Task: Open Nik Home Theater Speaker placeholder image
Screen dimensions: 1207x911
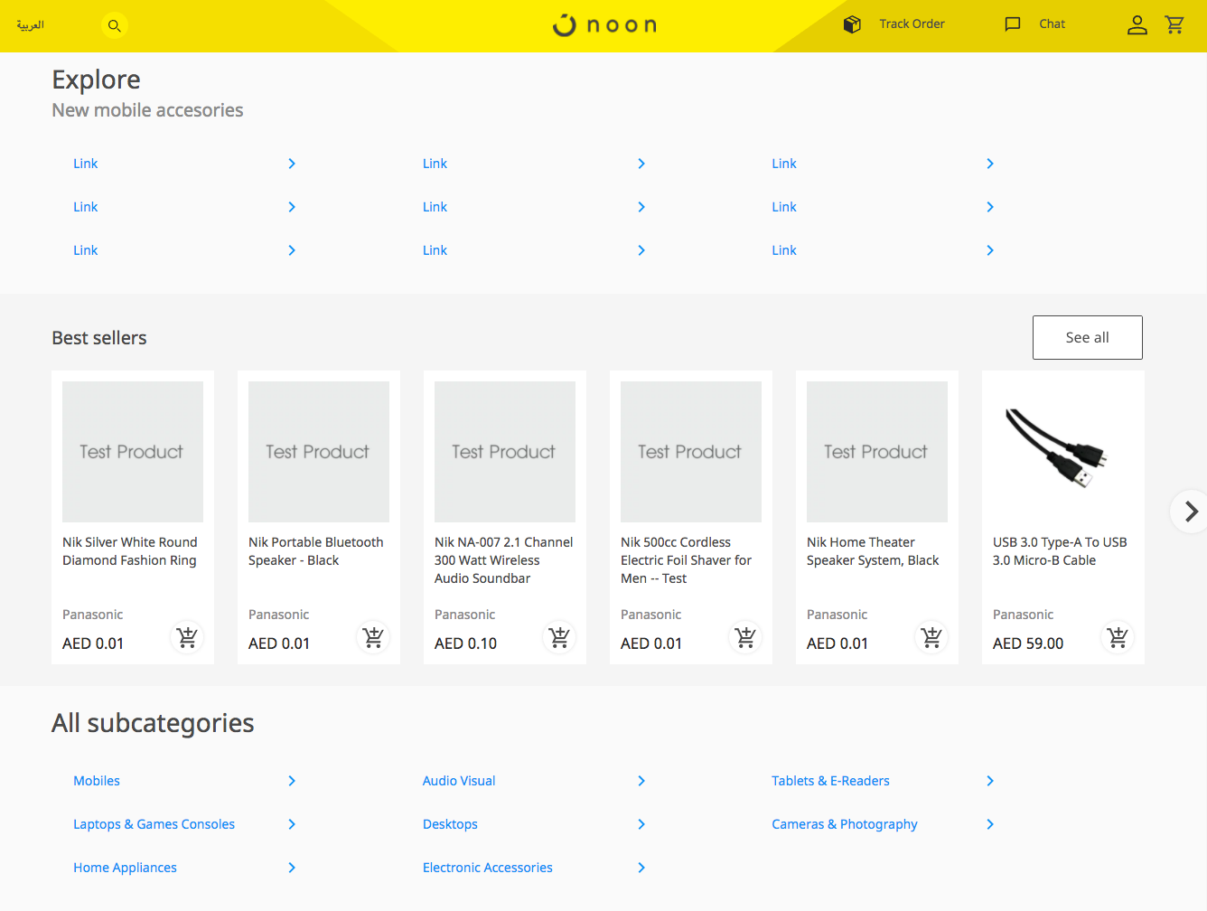Action: (x=877, y=452)
